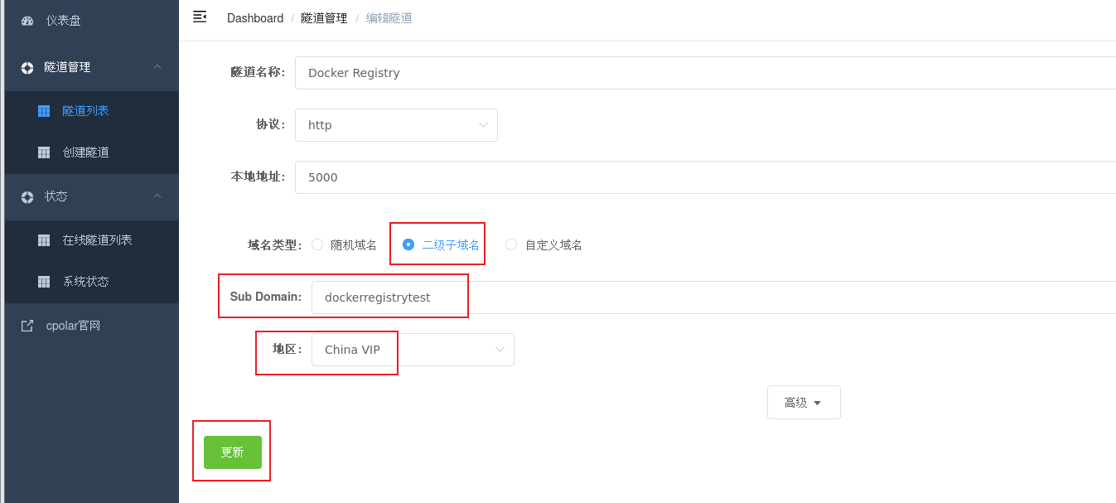Open the 地区 China VIP dropdown
Viewport: 1116px width, 503px height.
pyautogui.click(x=413, y=350)
